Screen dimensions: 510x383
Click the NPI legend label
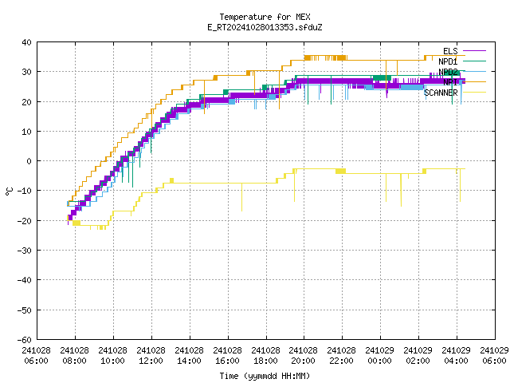(450, 82)
